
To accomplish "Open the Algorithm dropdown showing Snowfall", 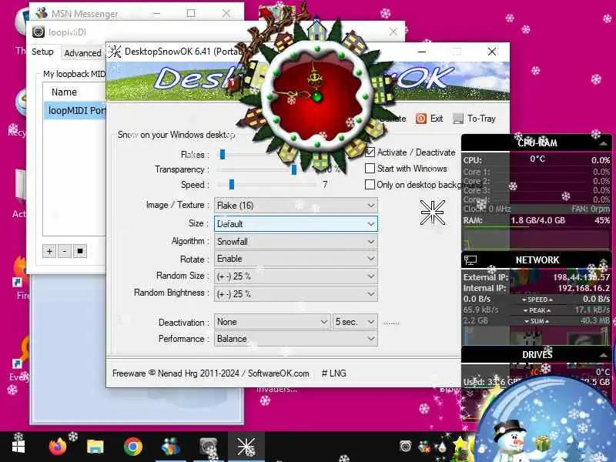I will tap(296, 242).
